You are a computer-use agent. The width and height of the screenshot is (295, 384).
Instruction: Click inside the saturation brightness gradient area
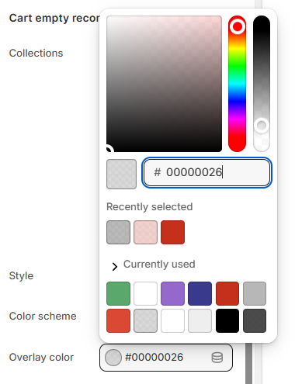coord(164,84)
